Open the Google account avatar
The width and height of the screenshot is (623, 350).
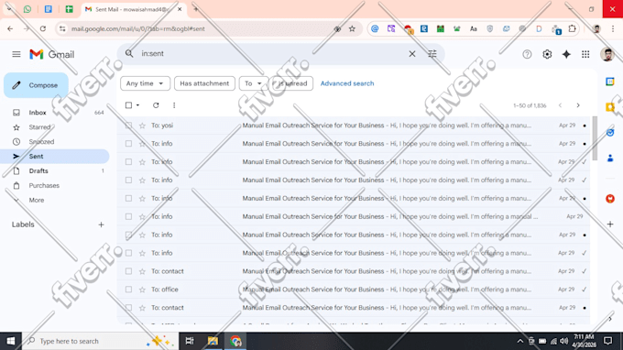[x=607, y=54]
